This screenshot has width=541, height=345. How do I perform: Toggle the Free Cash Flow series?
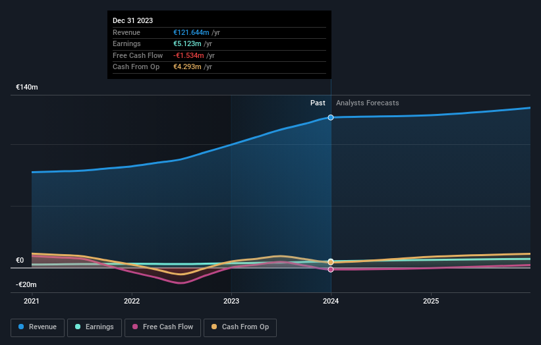(x=163, y=327)
